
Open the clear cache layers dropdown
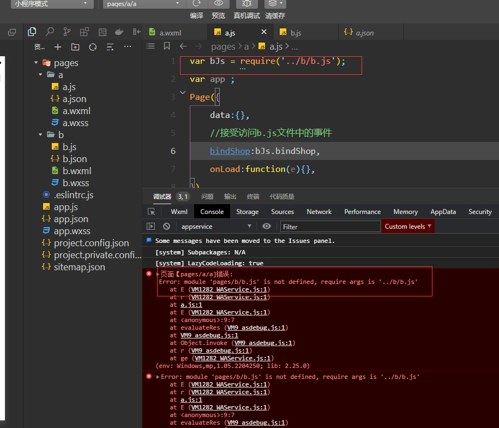click(275, 3)
